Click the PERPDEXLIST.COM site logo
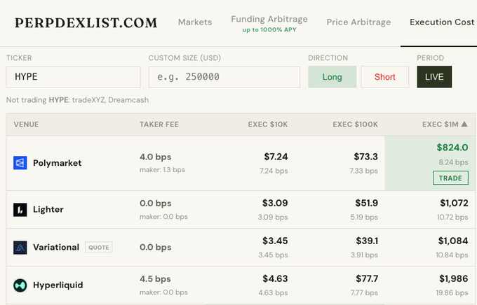This screenshot has height=305, width=477. pyautogui.click(x=86, y=23)
